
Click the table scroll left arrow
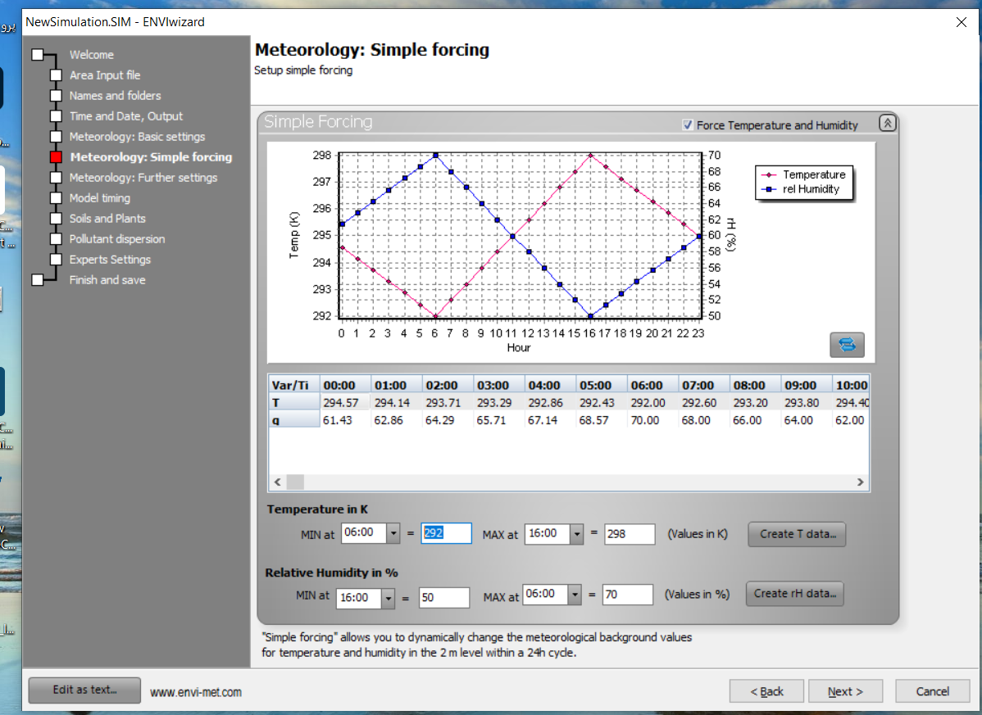tap(277, 482)
